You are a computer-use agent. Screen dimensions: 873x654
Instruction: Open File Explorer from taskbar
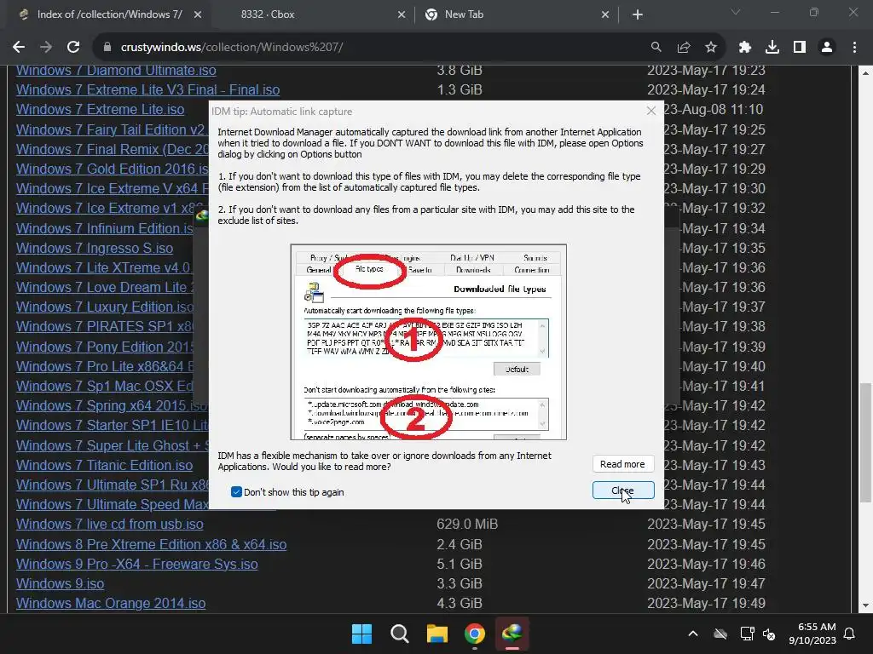[437, 634]
